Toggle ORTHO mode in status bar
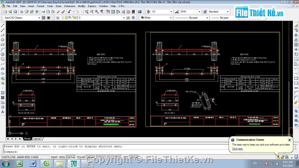 [71, 157]
